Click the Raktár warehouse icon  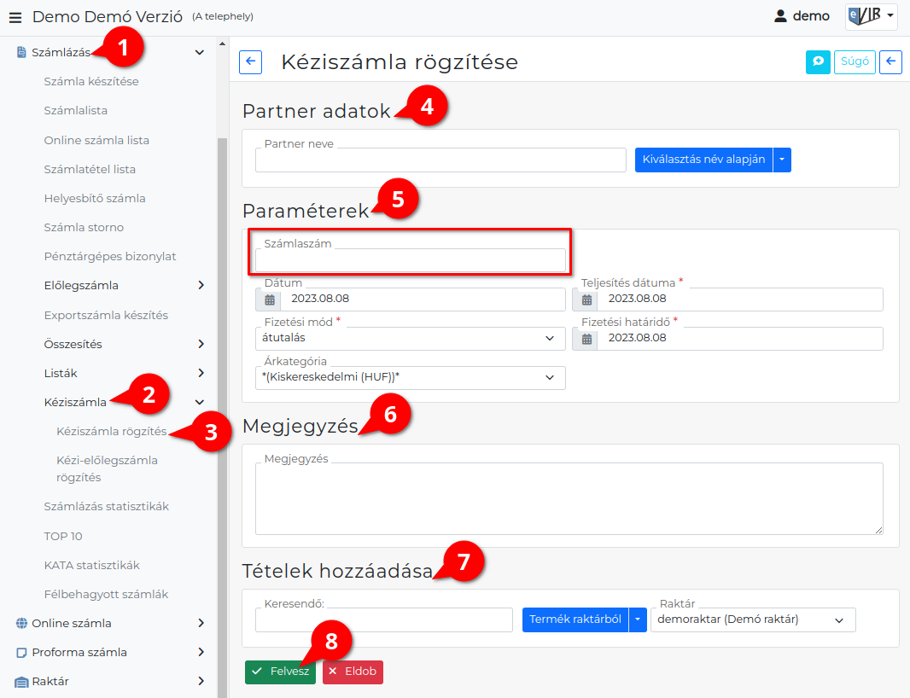pyautogui.click(x=21, y=682)
